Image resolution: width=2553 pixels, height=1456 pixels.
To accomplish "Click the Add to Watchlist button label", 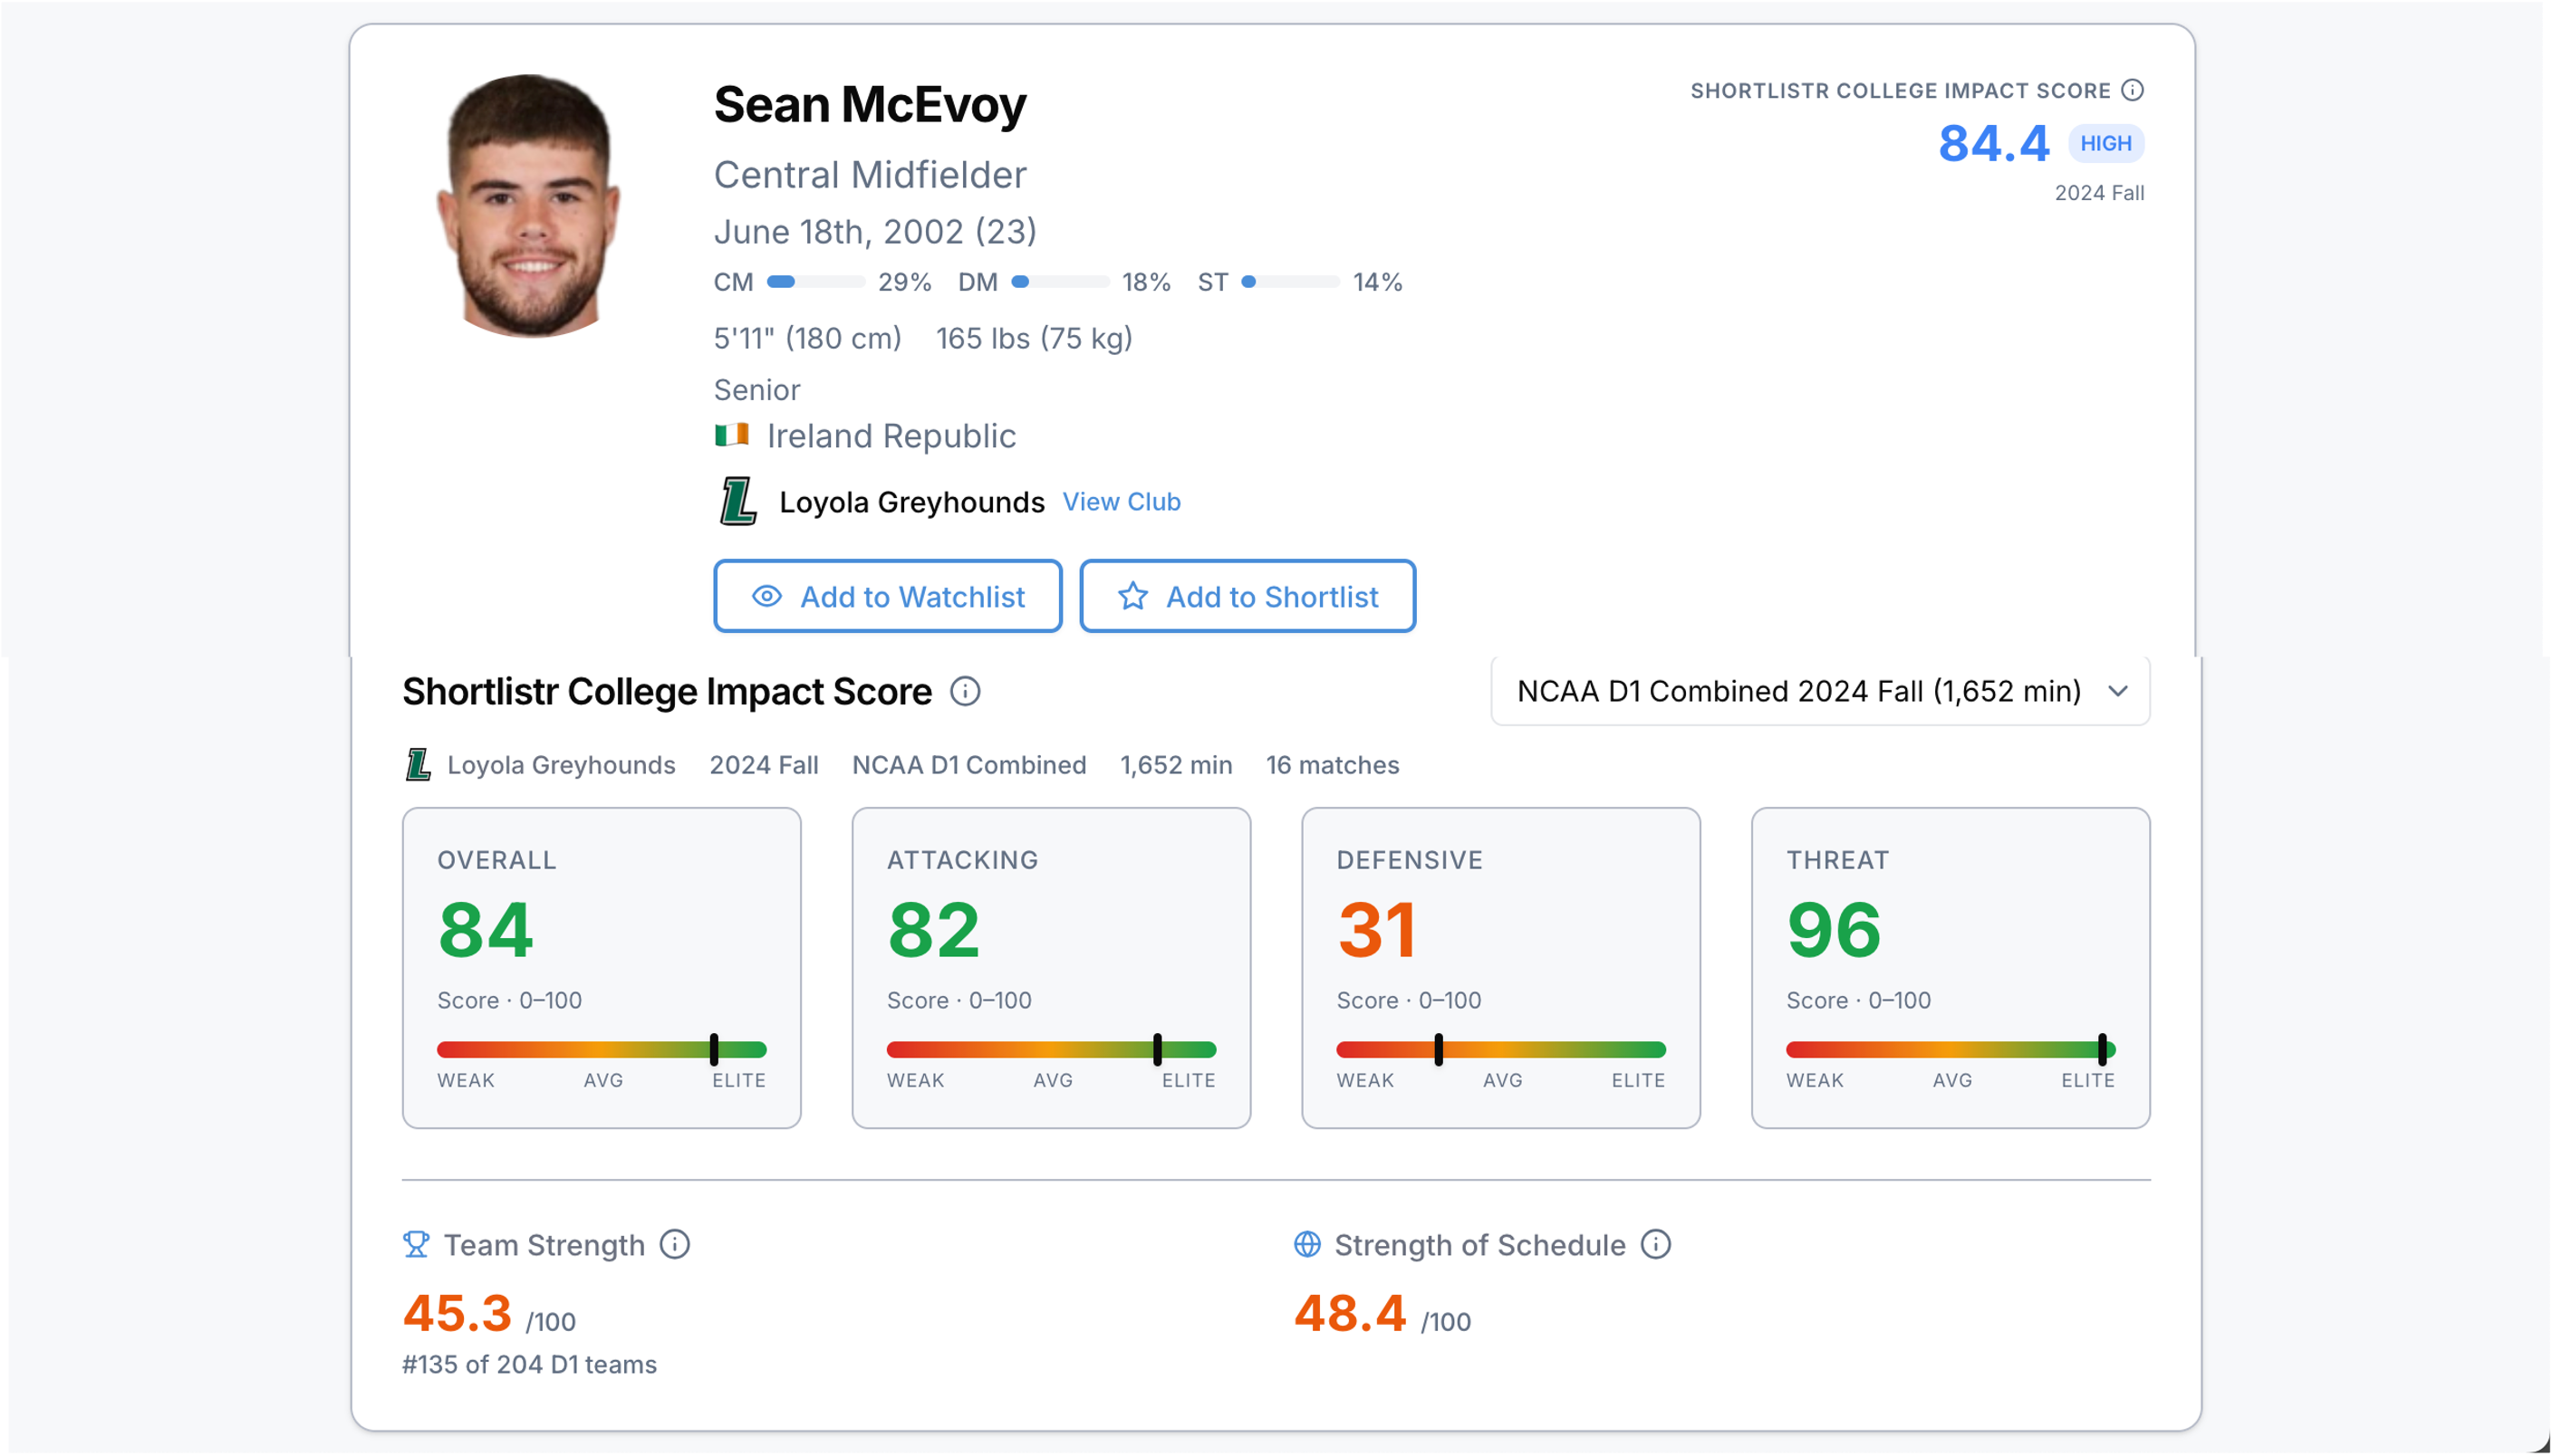I will (x=912, y=597).
